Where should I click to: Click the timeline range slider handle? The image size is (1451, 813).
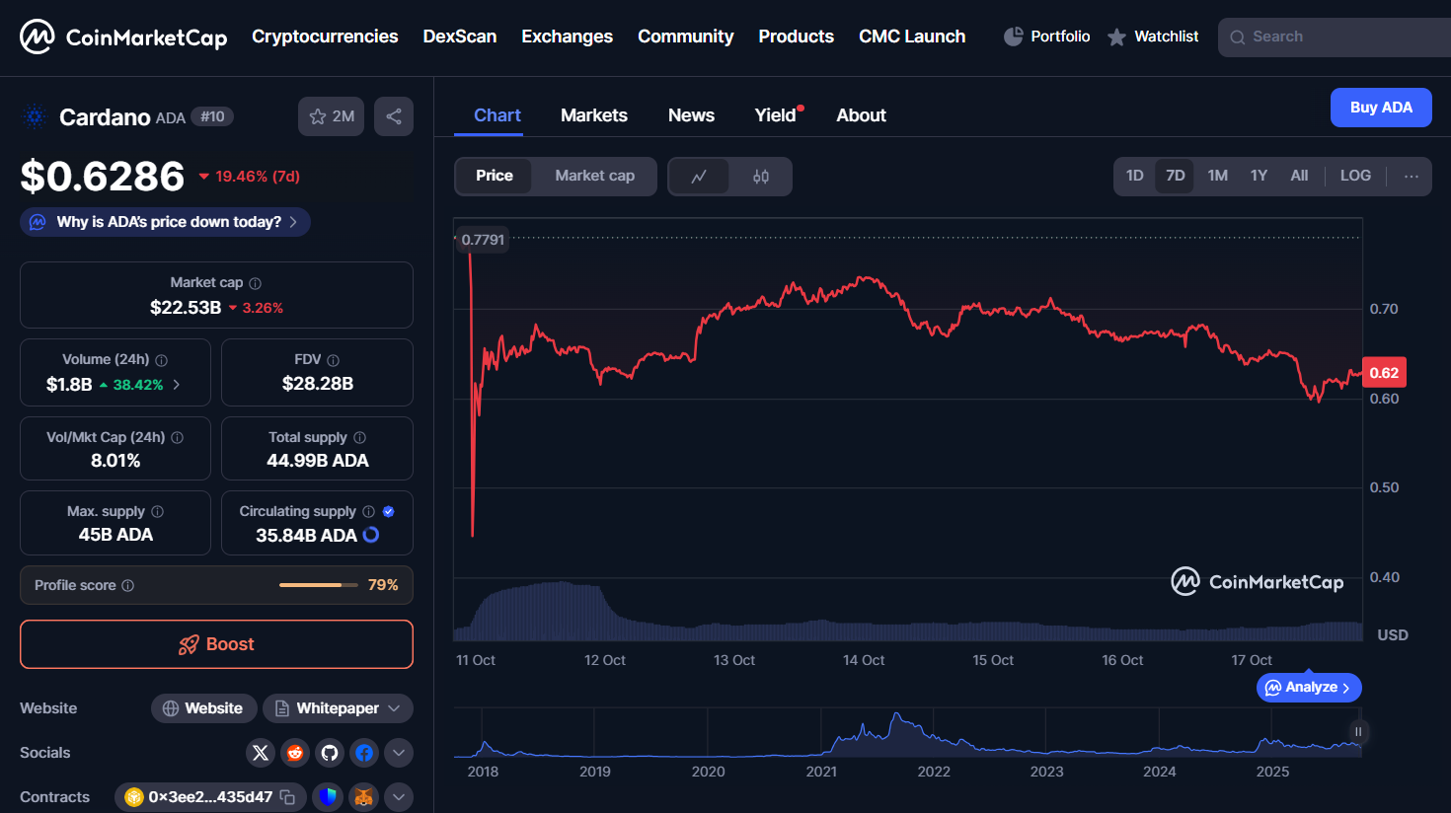point(1357,732)
